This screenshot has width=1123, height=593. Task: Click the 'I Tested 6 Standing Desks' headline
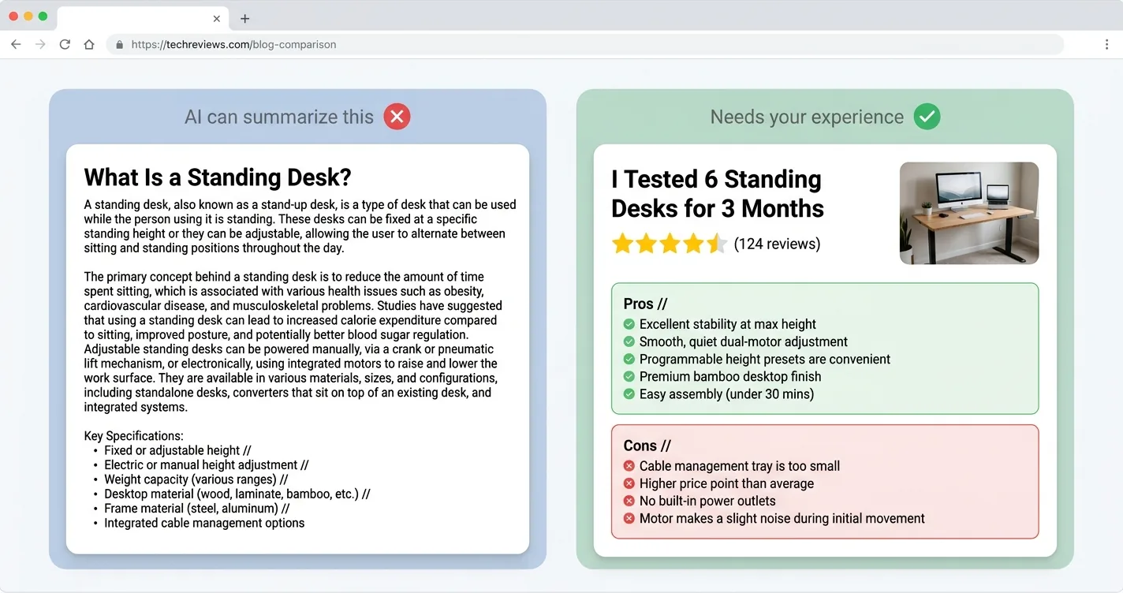717,194
